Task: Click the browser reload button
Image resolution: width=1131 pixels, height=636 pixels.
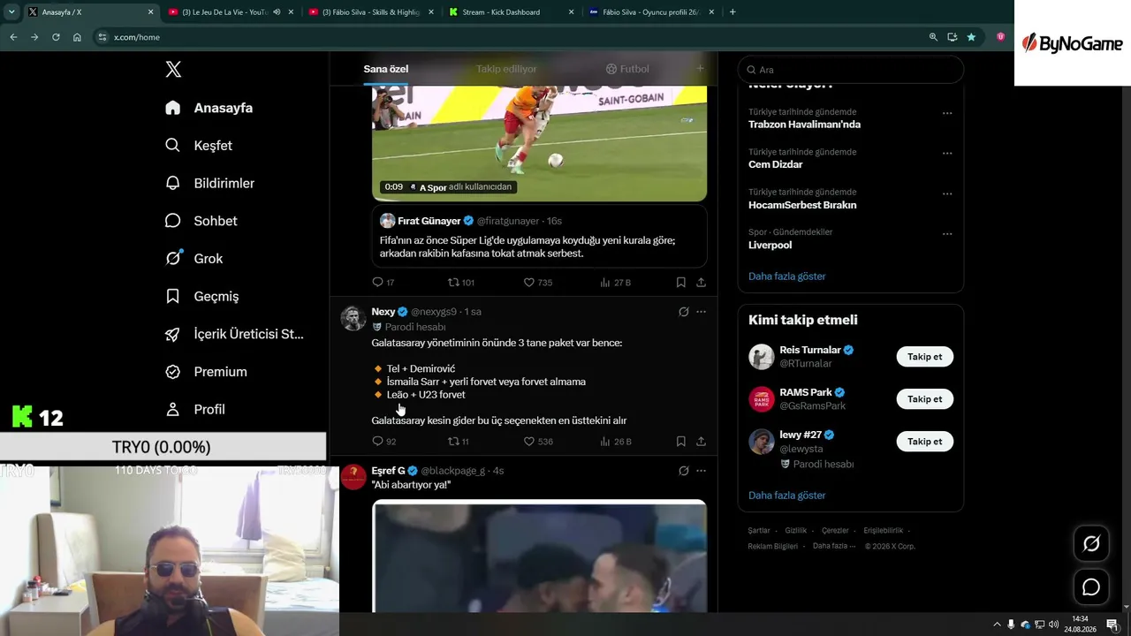Action: coord(56,37)
